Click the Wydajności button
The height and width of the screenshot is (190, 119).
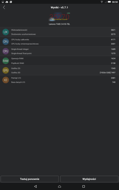point(89,179)
